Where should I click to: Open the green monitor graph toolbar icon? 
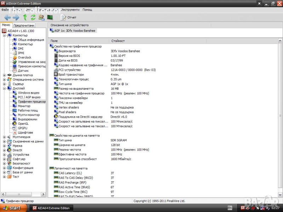[x=50, y=17]
